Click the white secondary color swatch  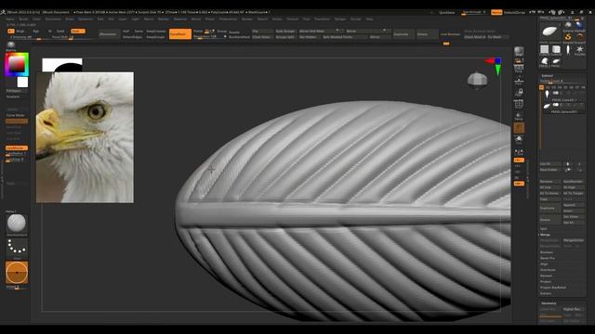pos(22,83)
